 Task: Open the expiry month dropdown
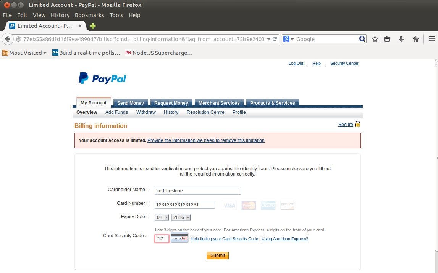point(162,217)
